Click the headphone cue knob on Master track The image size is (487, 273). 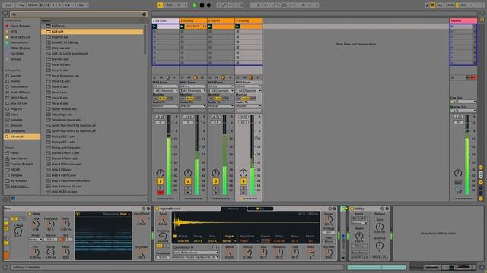click(x=458, y=190)
